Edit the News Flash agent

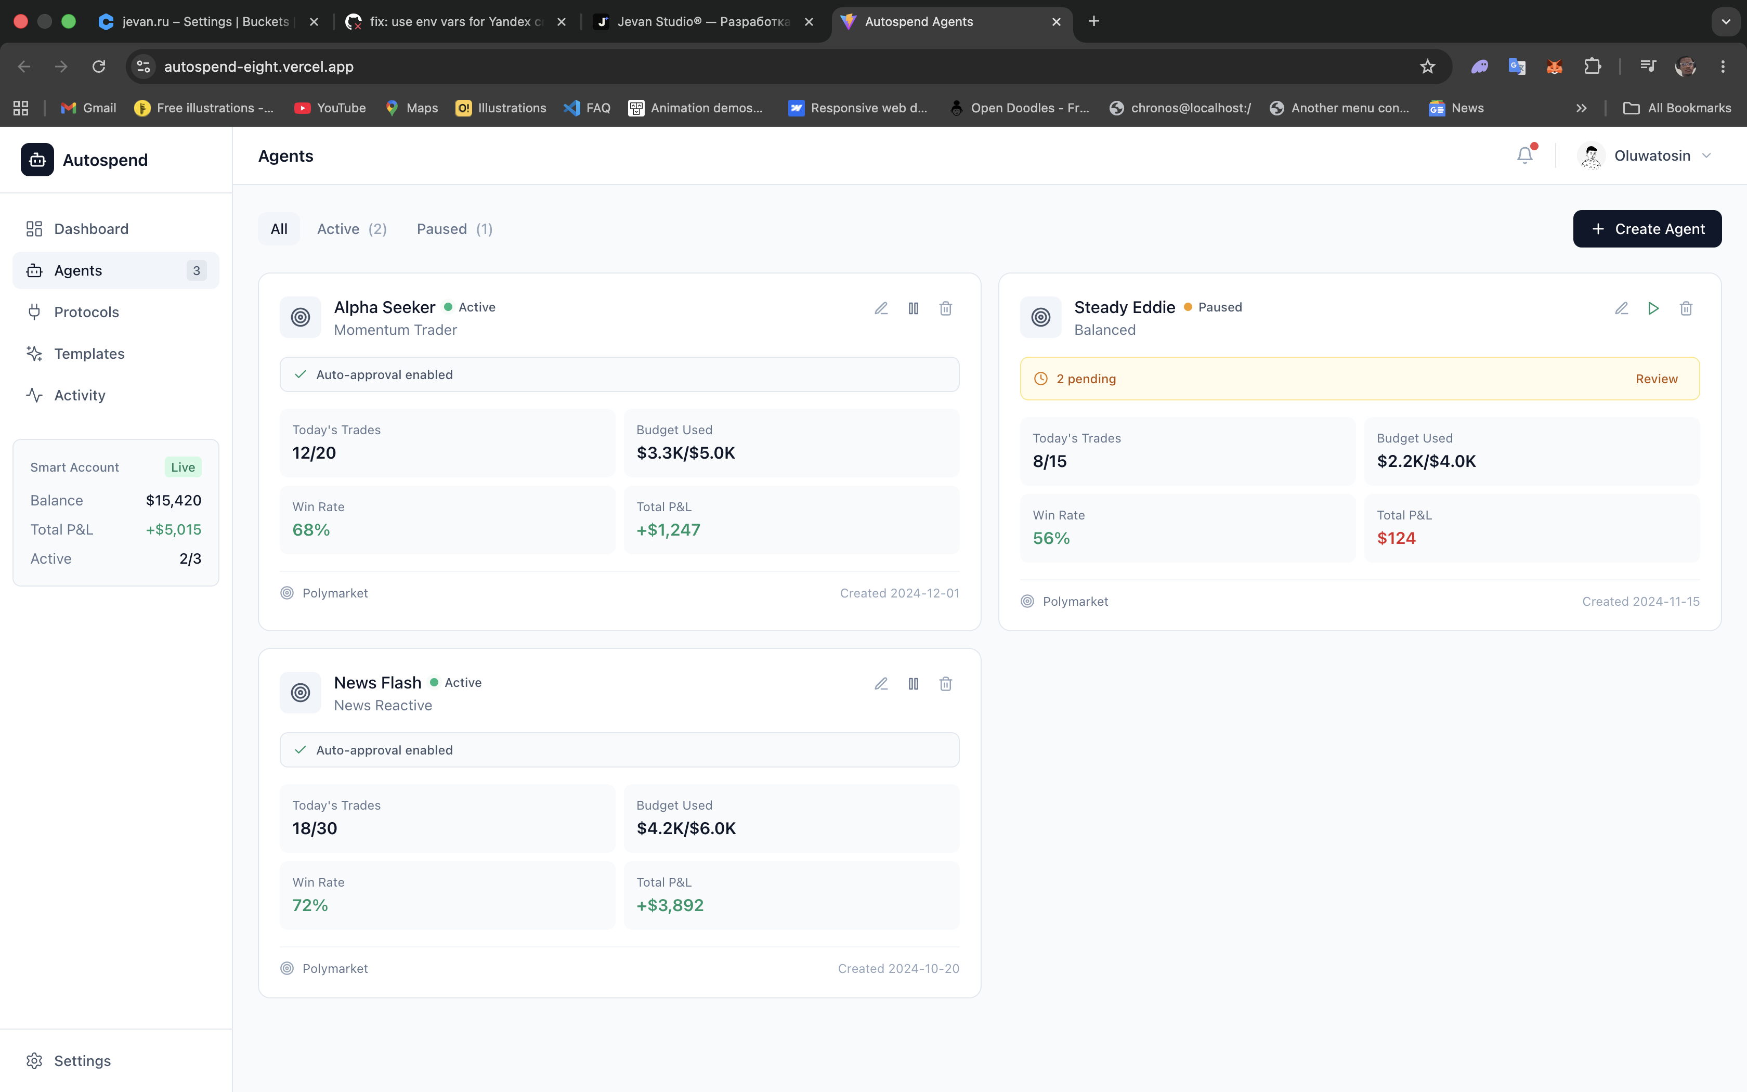[x=881, y=684]
